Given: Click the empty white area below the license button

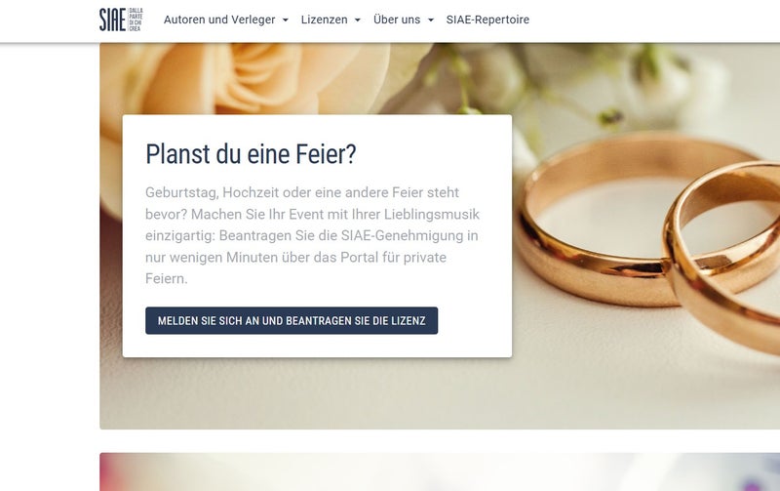Looking at the screenshot, I should pos(318,346).
